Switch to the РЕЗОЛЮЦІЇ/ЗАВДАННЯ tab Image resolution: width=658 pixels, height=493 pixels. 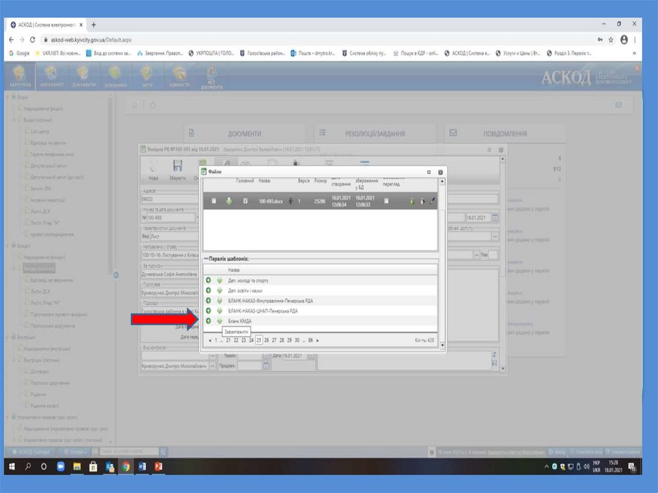coord(375,134)
